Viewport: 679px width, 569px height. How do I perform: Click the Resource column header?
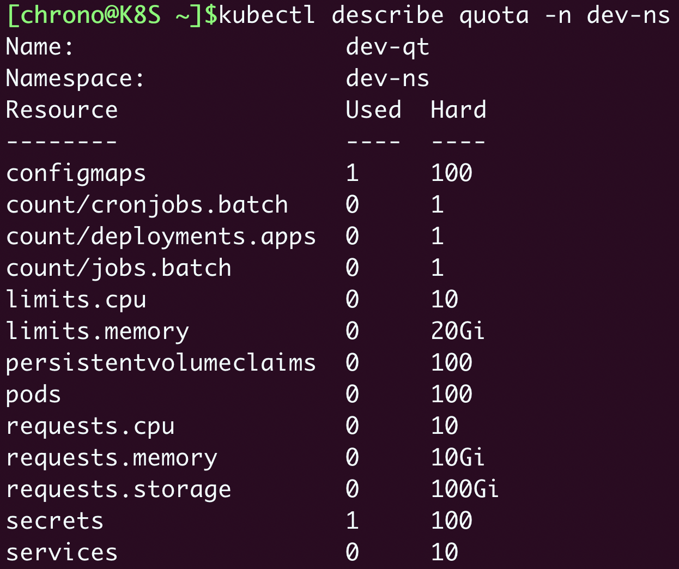click(62, 110)
